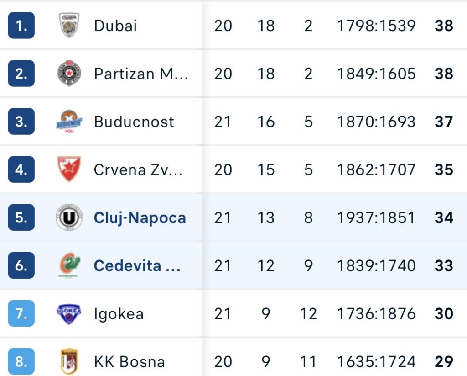467x376 pixels.
Task: Click Cluj-Napoca's 34 points value
Action: pyautogui.click(x=444, y=218)
